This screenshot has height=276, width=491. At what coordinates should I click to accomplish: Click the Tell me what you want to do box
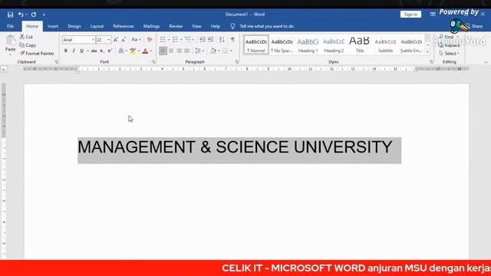click(266, 26)
